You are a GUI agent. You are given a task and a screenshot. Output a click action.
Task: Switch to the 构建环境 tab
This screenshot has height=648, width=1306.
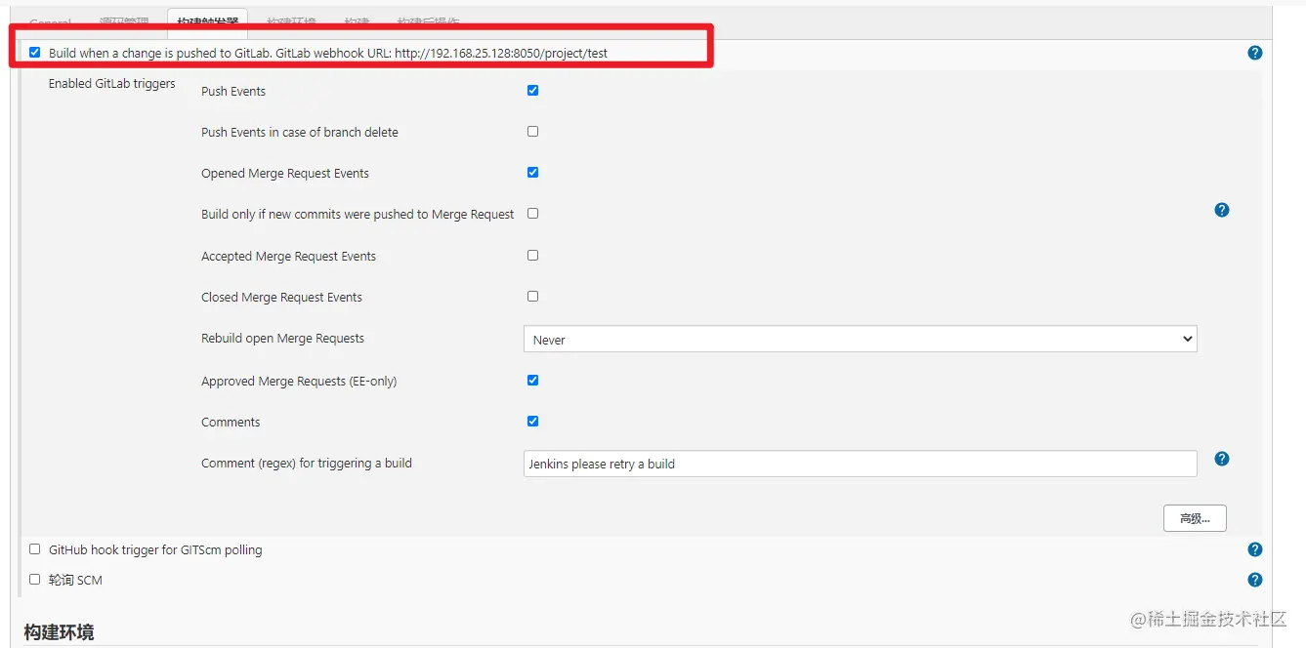pyautogui.click(x=291, y=21)
